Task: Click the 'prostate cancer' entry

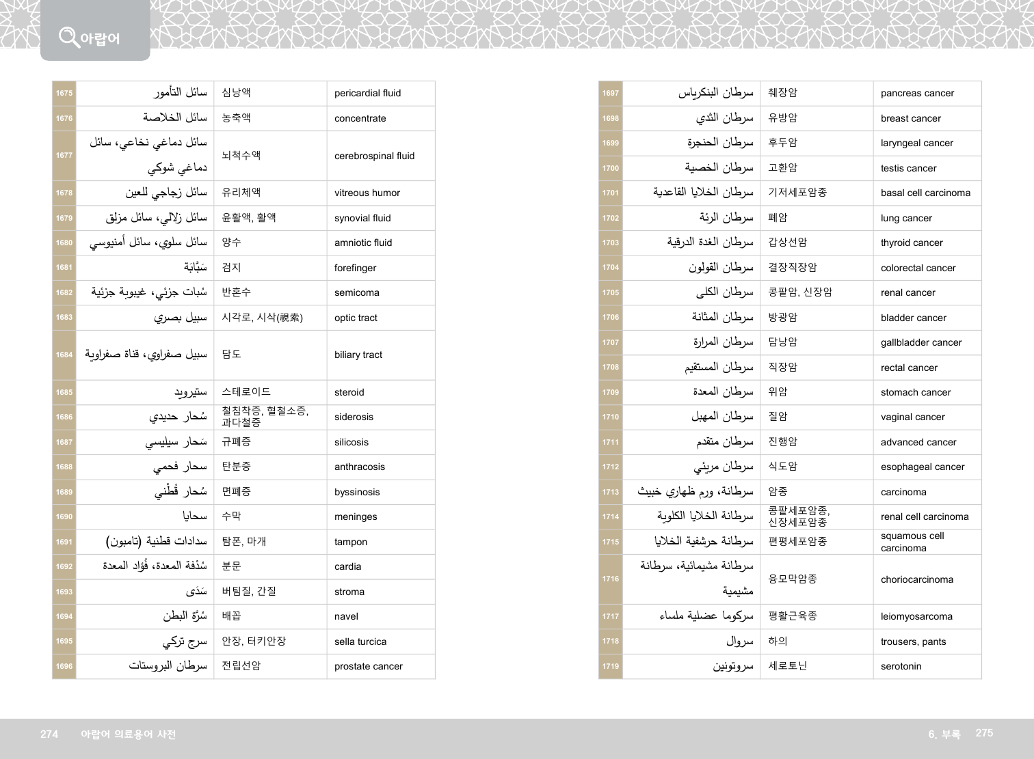Action: click(x=368, y=667)
